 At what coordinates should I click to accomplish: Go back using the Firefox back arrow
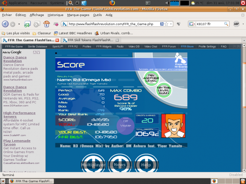(x=5, y=24)
